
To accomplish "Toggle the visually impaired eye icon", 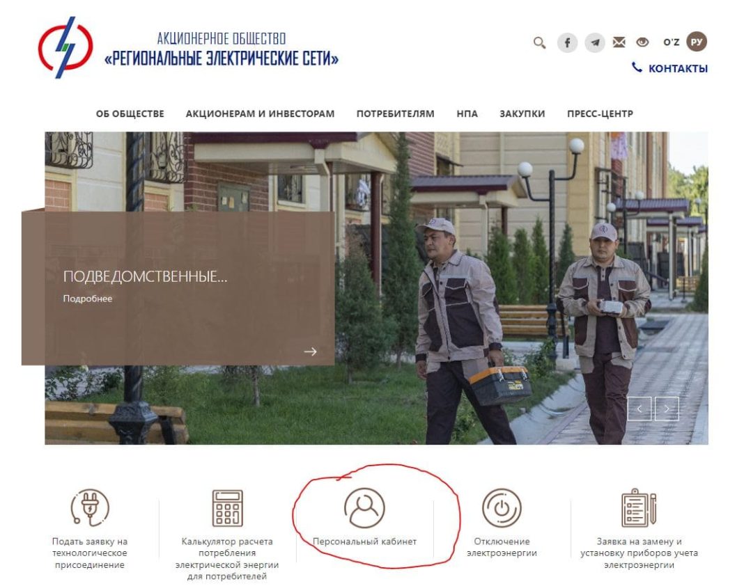I will click(642, 43).
